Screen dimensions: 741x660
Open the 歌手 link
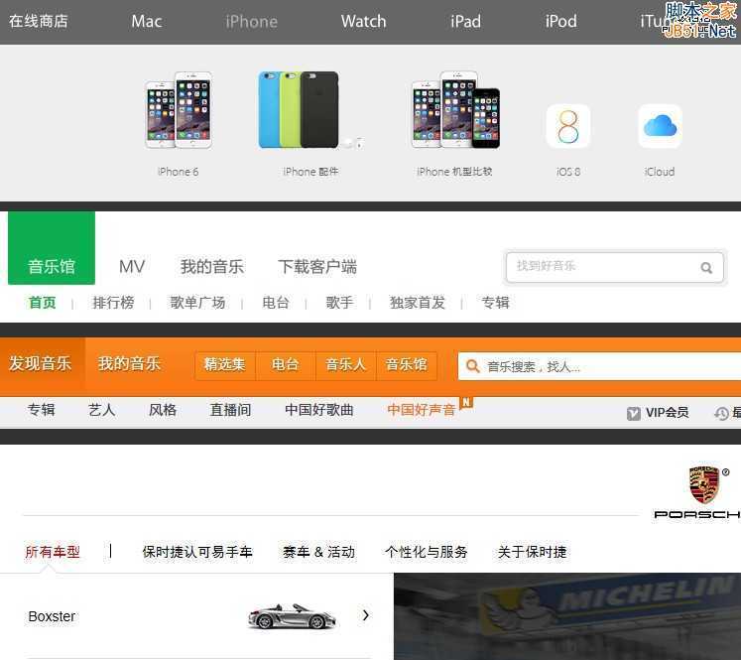tap(339, 303)
